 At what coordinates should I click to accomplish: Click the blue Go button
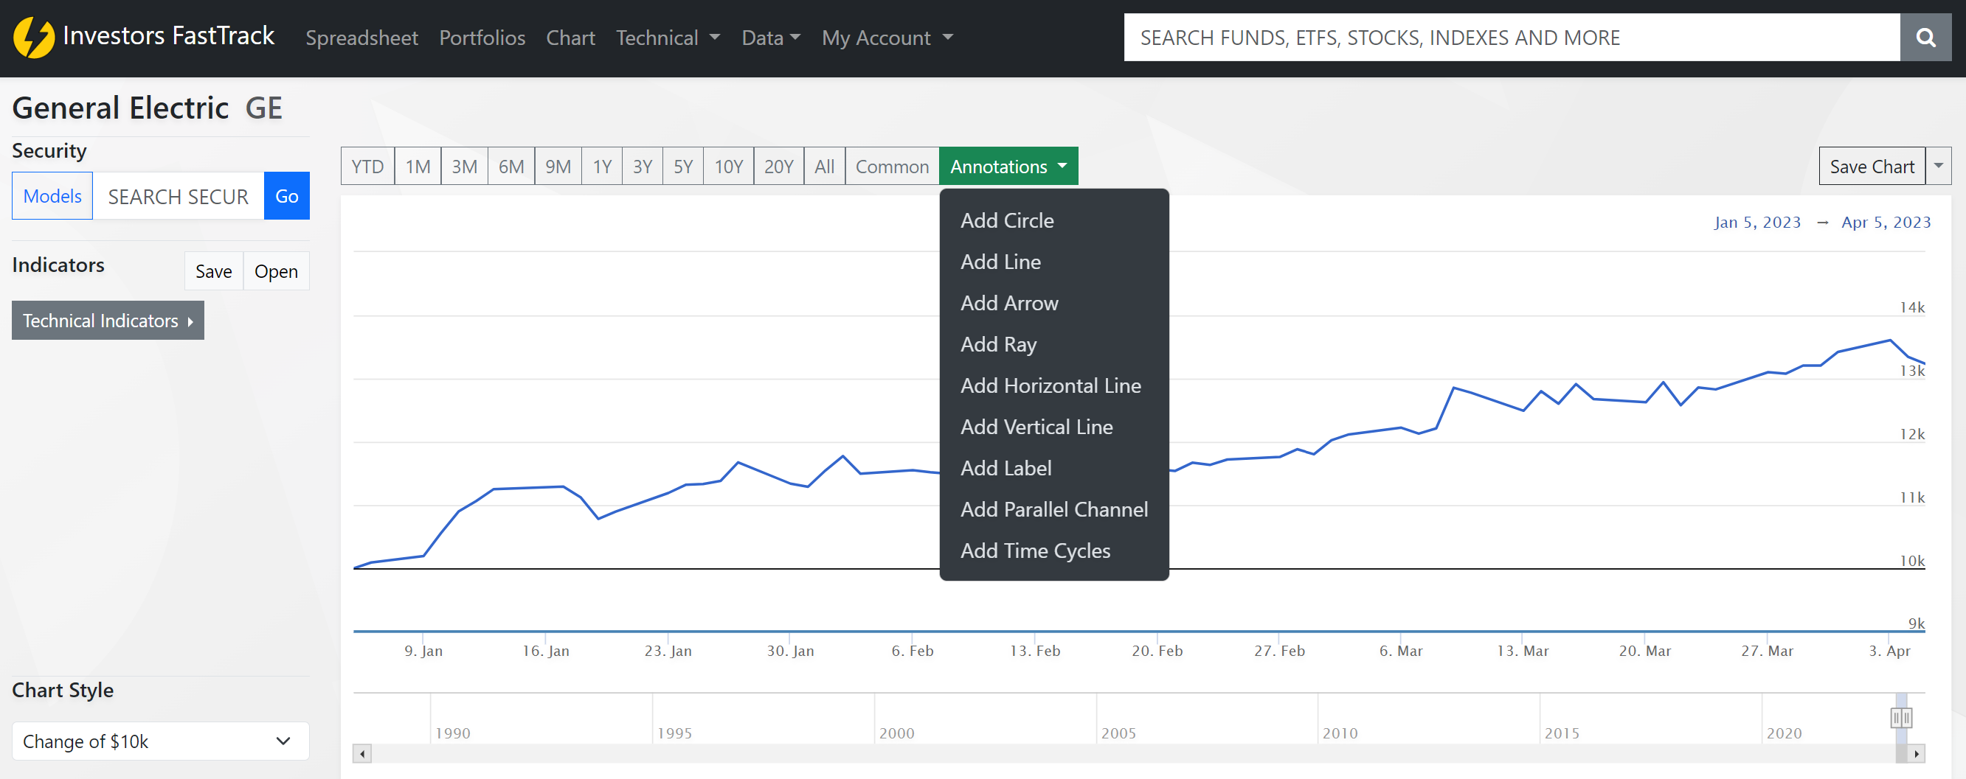coord(287,196)
